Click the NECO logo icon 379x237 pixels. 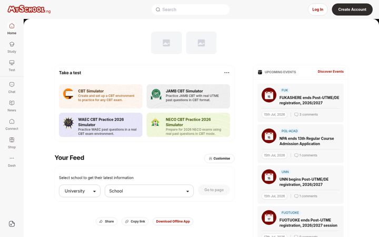click(155, 122)
